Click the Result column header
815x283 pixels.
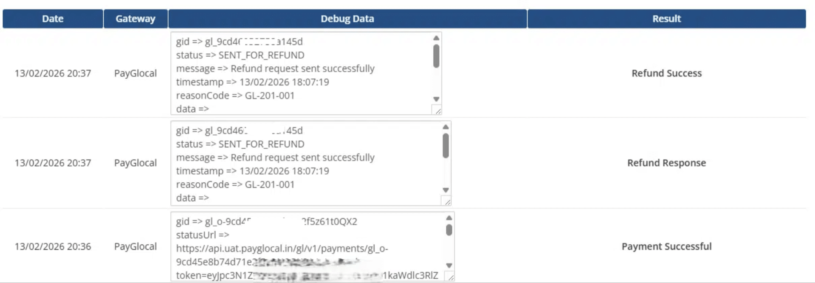(x=666, y=19)
